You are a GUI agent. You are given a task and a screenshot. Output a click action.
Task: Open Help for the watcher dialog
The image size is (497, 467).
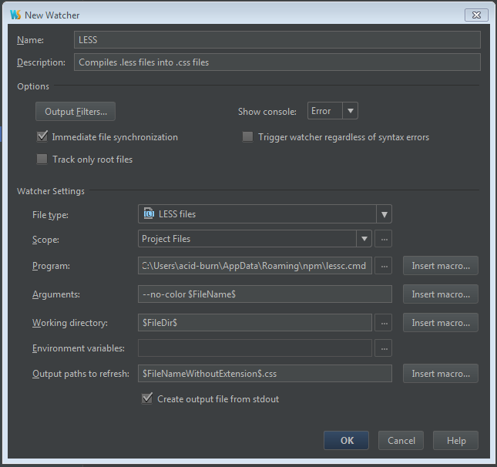[456, 440]
